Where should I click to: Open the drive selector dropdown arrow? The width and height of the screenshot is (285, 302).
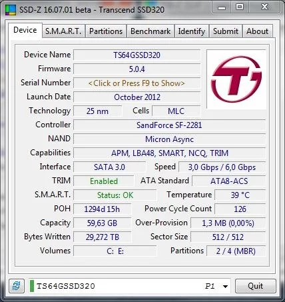[x=225, y=286]
